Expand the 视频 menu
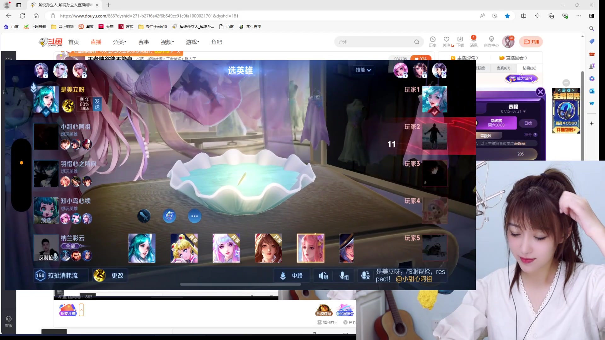The height and width of the screenshot is (340, 605). coord(167,42)
